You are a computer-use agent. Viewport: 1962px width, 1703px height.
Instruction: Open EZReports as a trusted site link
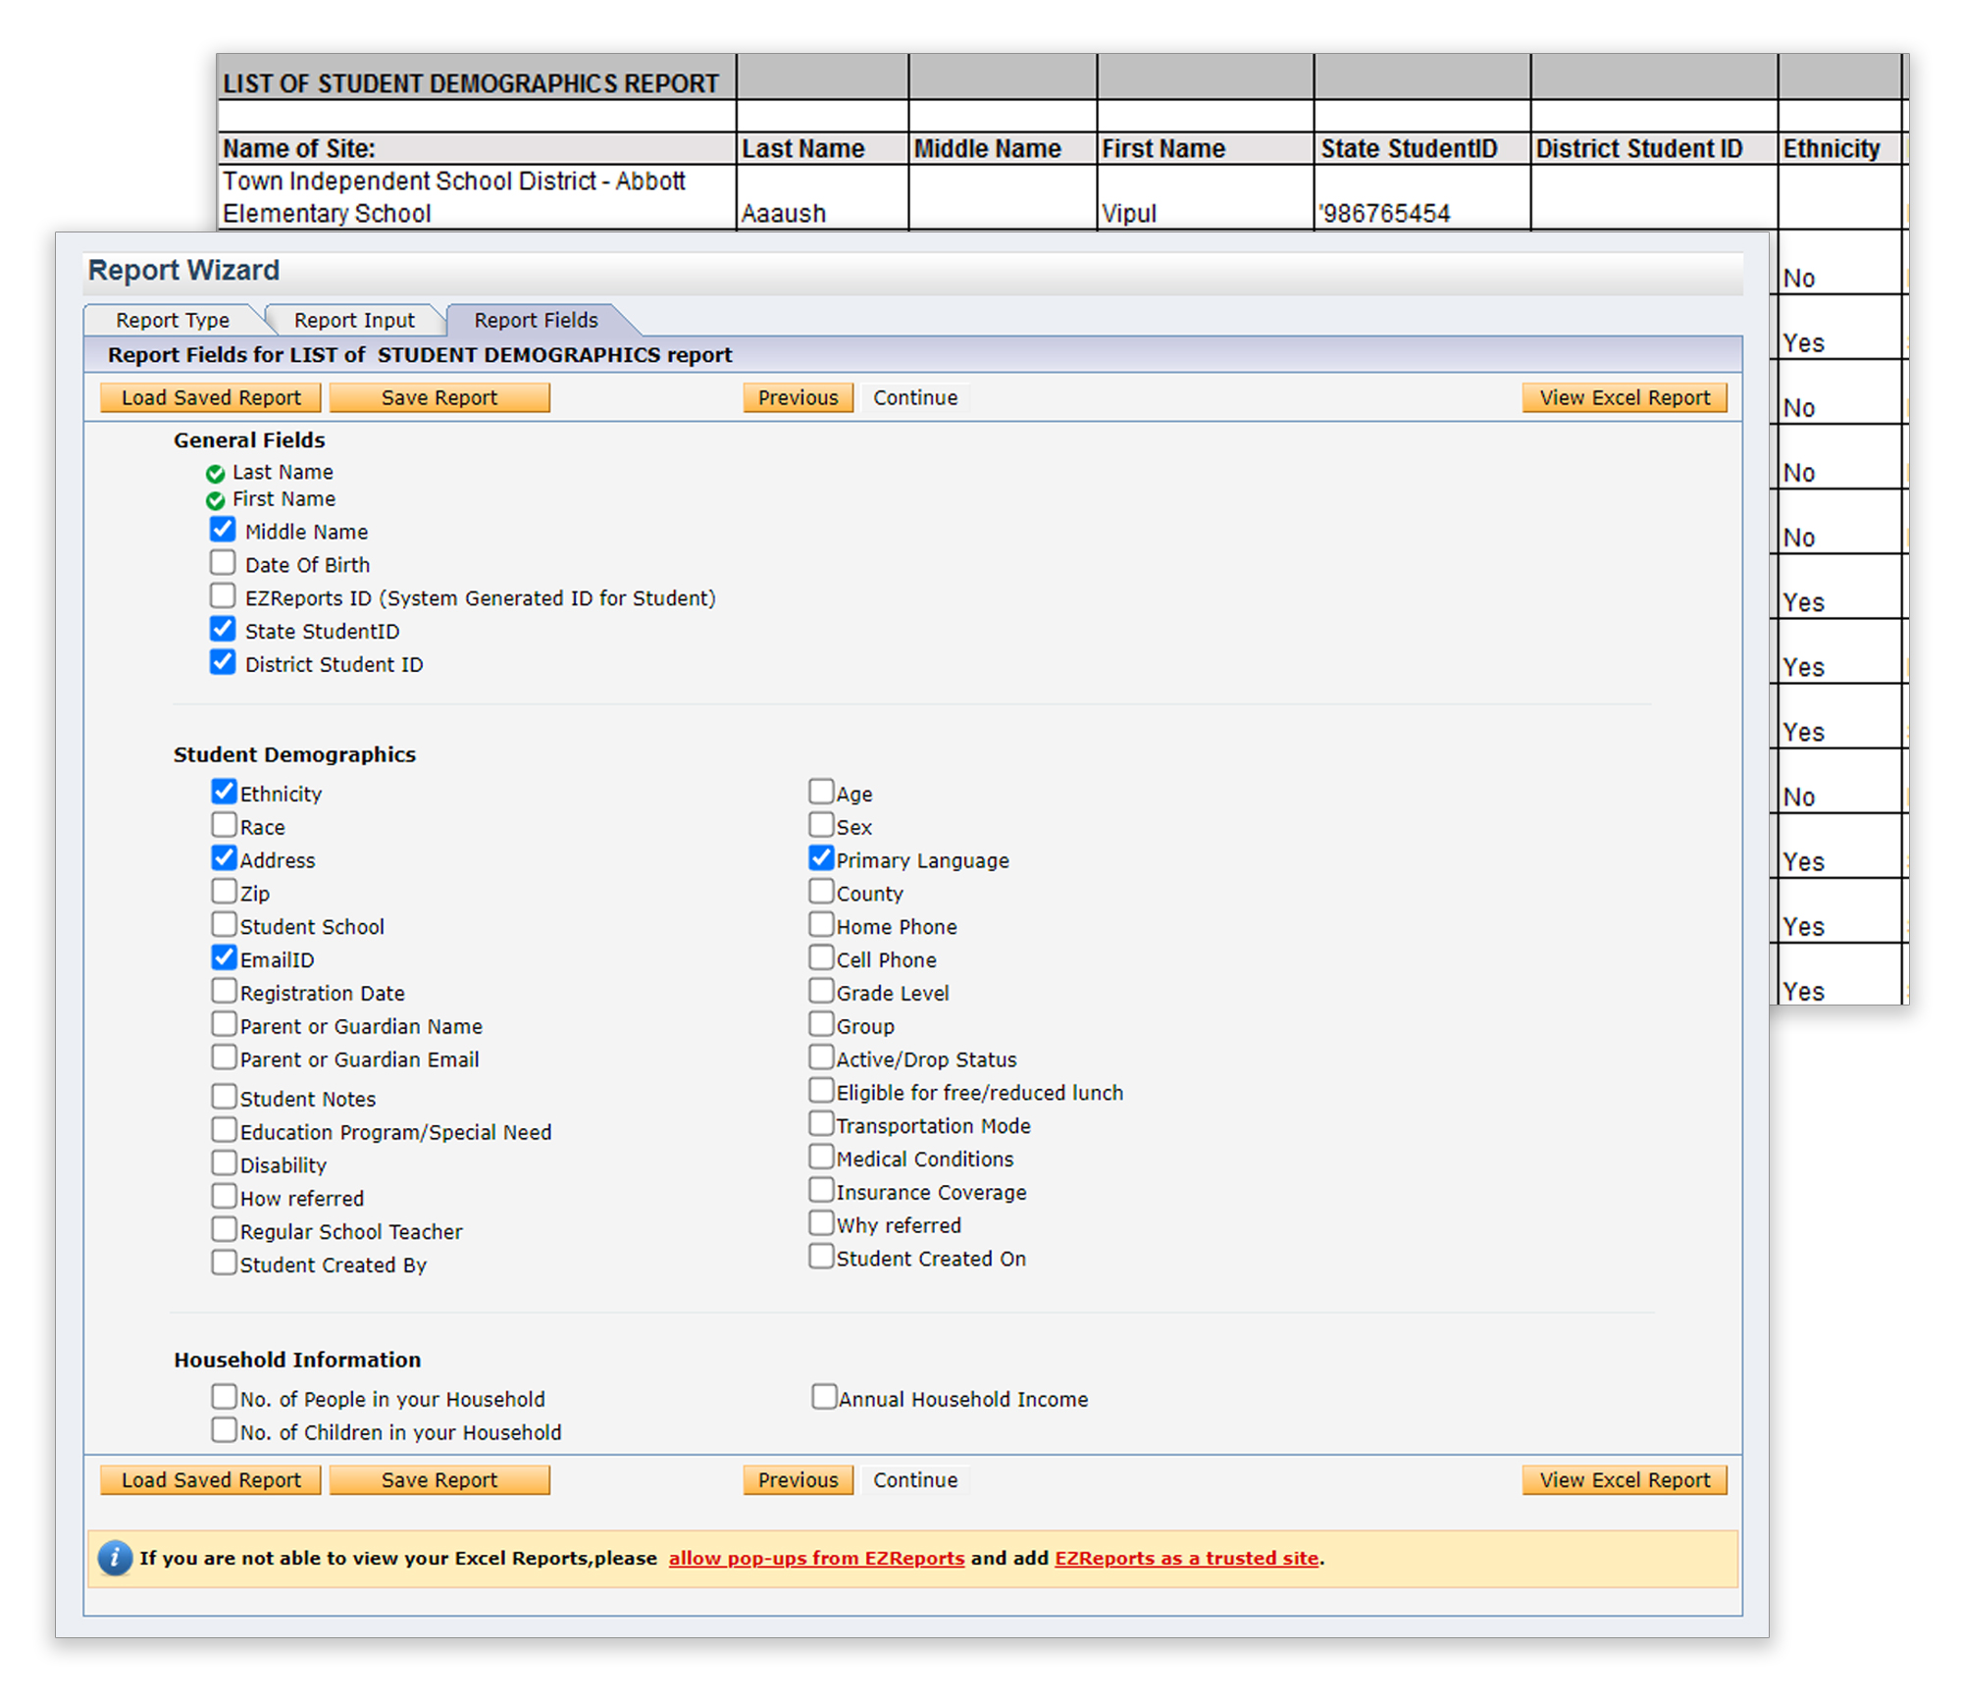tap(1186, 1559)
